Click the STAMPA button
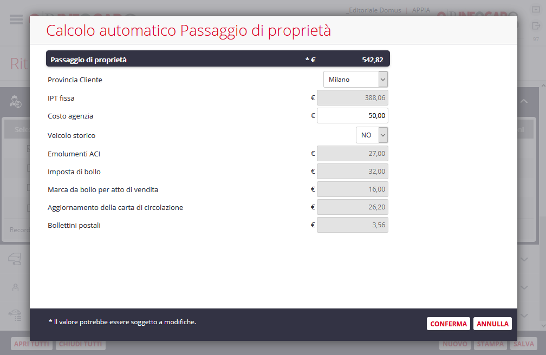This screenshot has width=546, height=355. pos(491,344)
